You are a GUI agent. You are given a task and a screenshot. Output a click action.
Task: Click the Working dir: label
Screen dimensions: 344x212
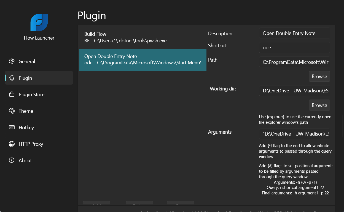223,89
